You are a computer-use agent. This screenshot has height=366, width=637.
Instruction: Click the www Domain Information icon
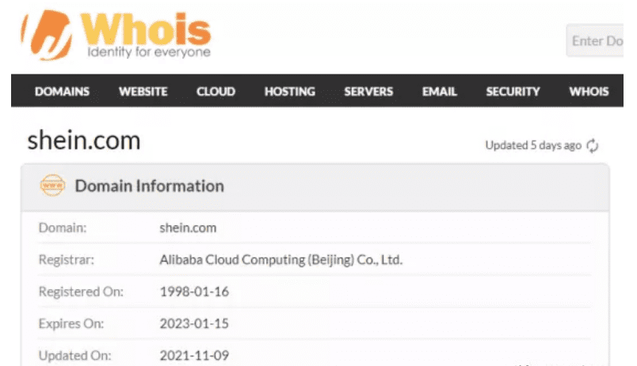pyautogui.click(x=52, y=186)
